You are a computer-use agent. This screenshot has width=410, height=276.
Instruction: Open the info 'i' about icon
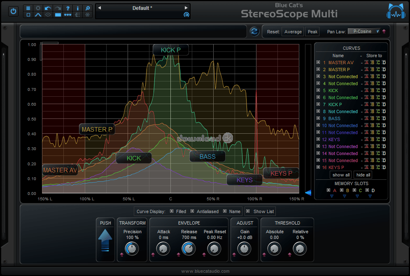78,8
